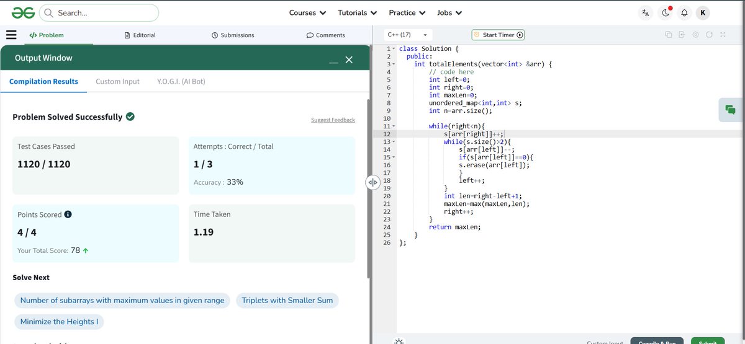
Task: Click the panel resize splitter handle
Action: [372, 182]
